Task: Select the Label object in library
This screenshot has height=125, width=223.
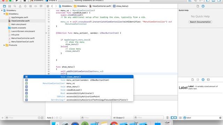Action: tap(200, 87)
